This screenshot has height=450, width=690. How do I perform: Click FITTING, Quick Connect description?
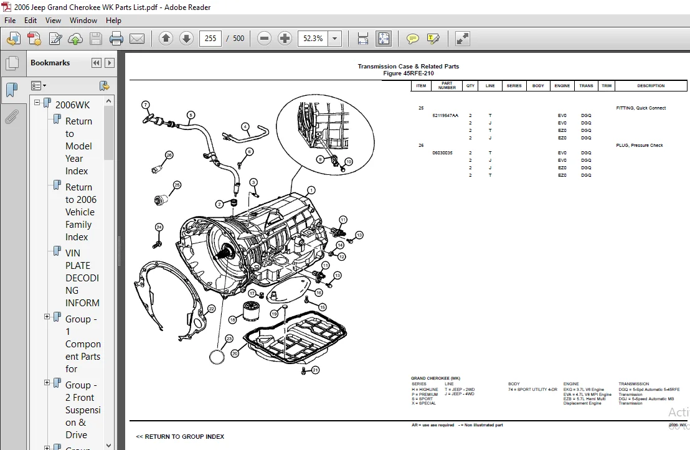(641, 108)
